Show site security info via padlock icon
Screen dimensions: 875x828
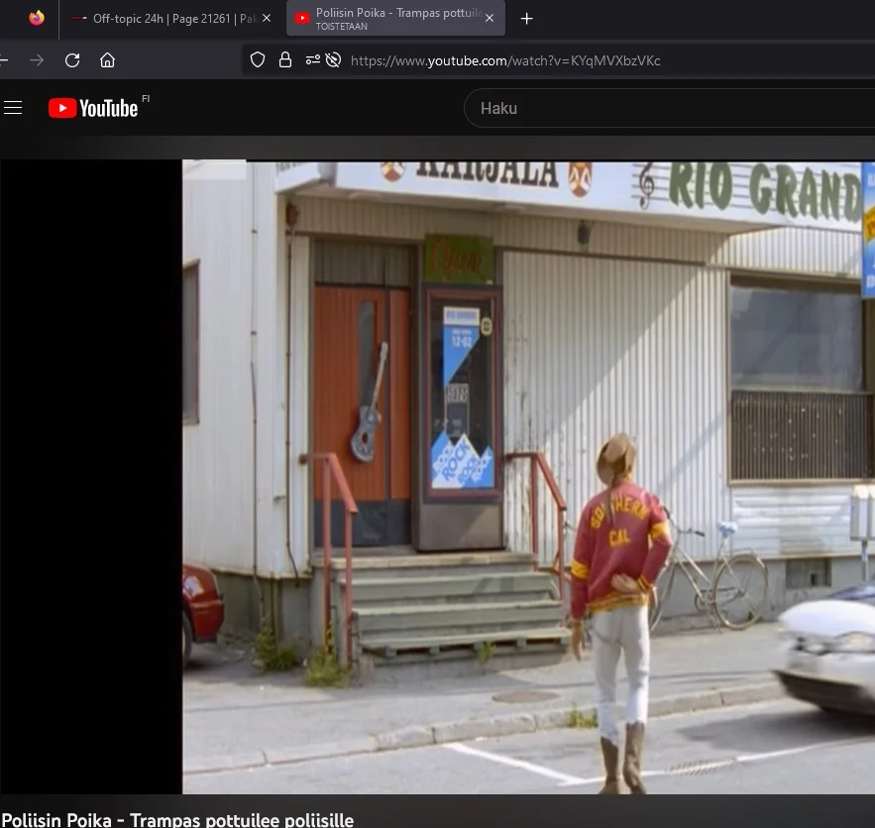pyautogui.click(x=285, y=60)
